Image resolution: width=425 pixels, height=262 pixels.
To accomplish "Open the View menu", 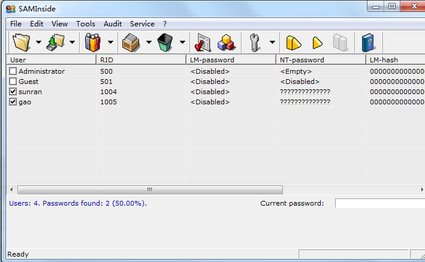I will click(x=59, y=24).
